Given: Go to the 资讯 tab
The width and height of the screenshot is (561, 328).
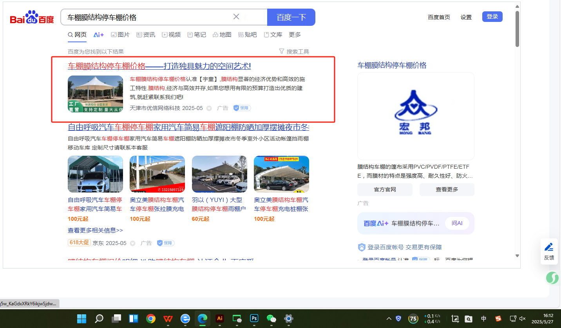Looking at the screenshot, I should (146, 35).
